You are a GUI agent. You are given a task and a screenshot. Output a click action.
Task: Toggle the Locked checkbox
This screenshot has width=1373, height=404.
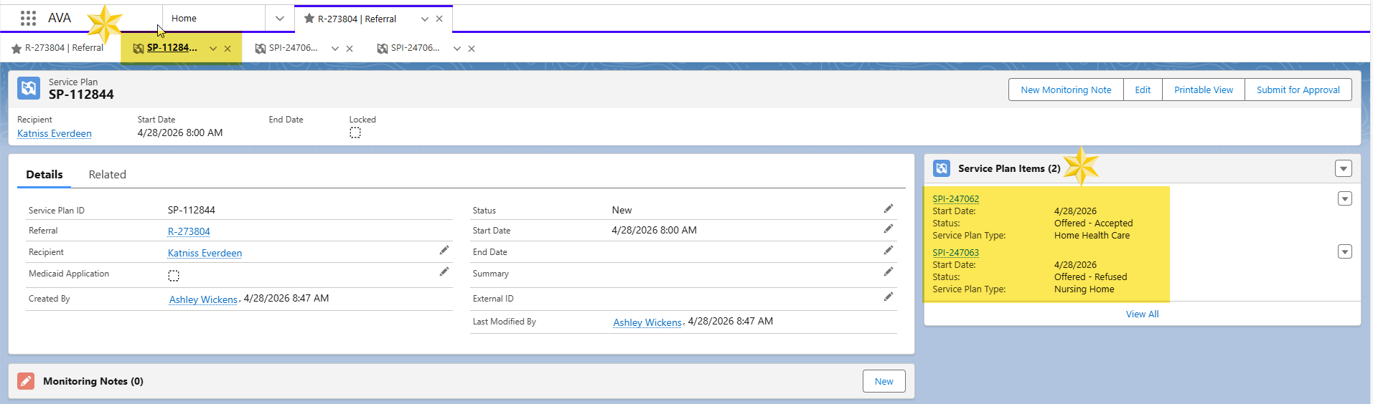coord(355,133)
